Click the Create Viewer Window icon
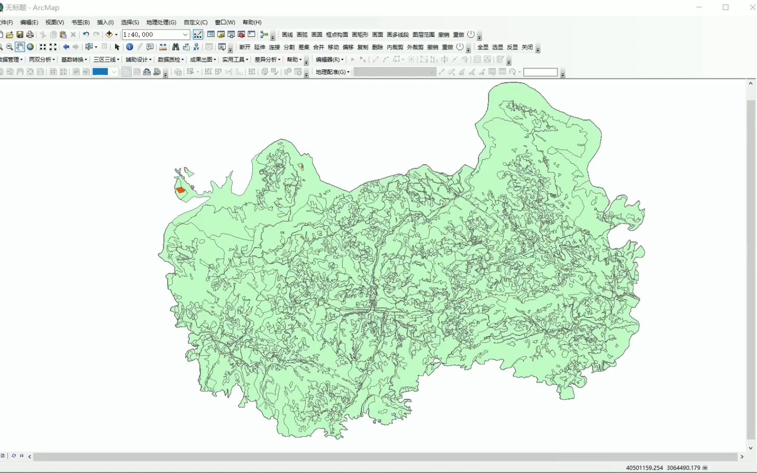Screen dimensions: 757x473 (222, 47)
